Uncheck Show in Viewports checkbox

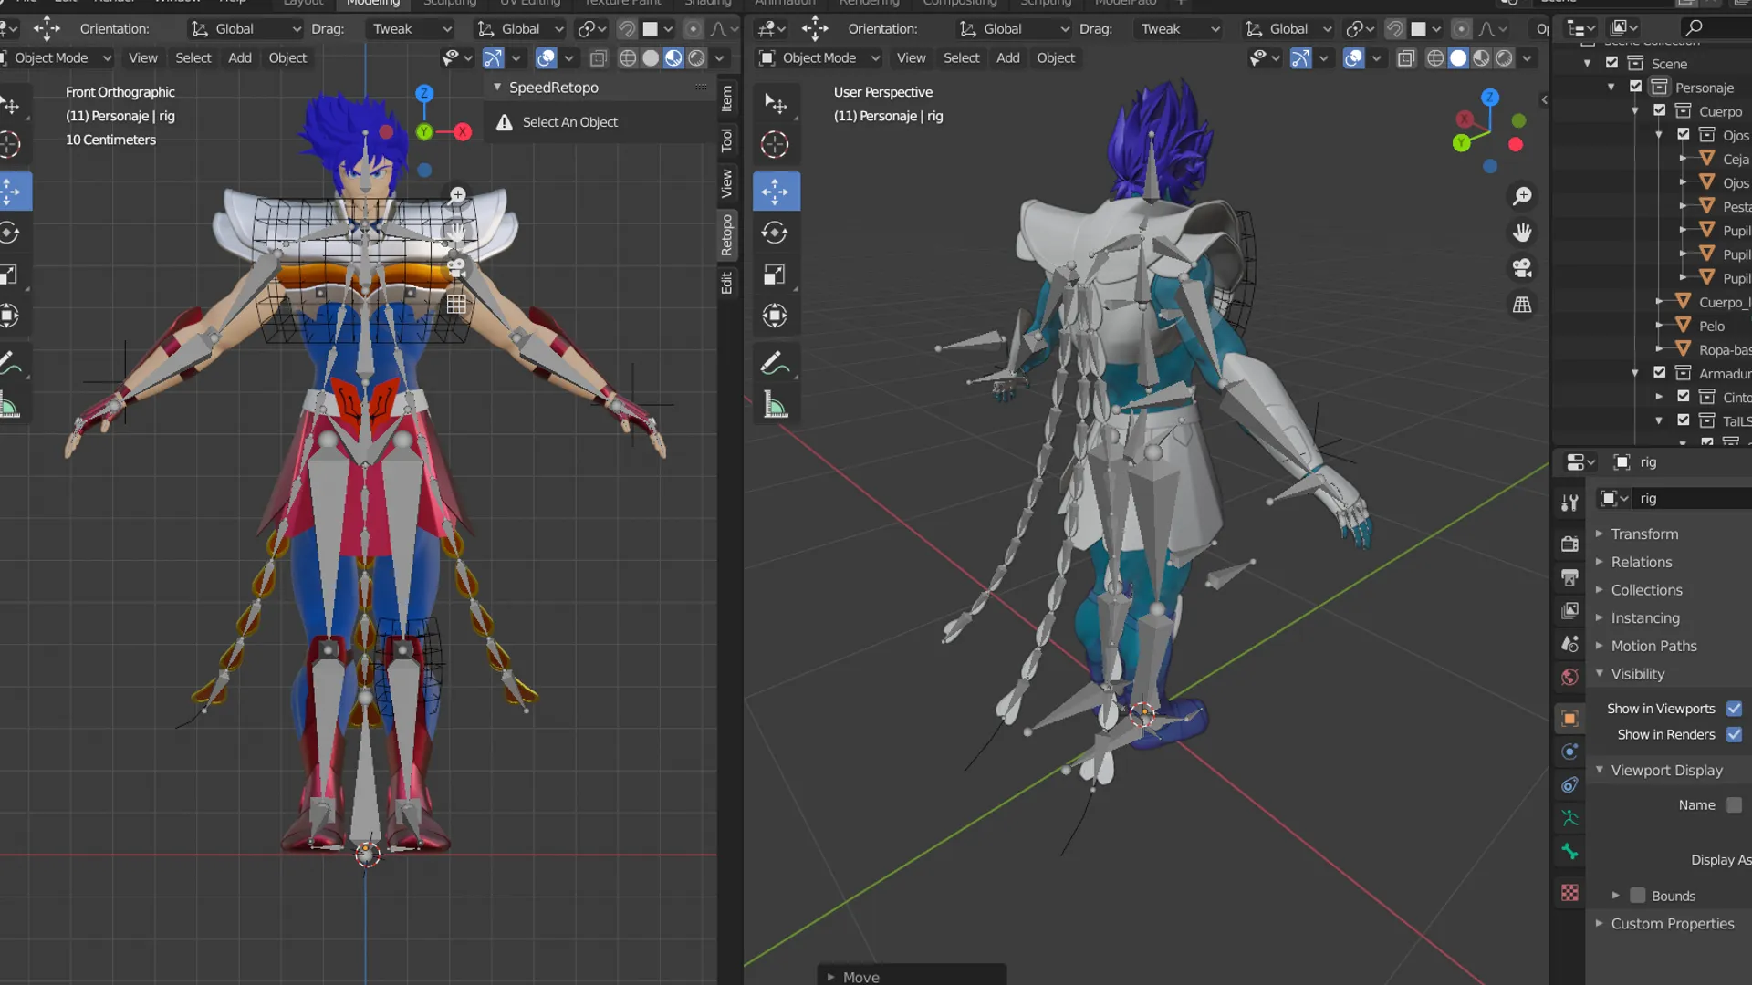[1734, 709]
